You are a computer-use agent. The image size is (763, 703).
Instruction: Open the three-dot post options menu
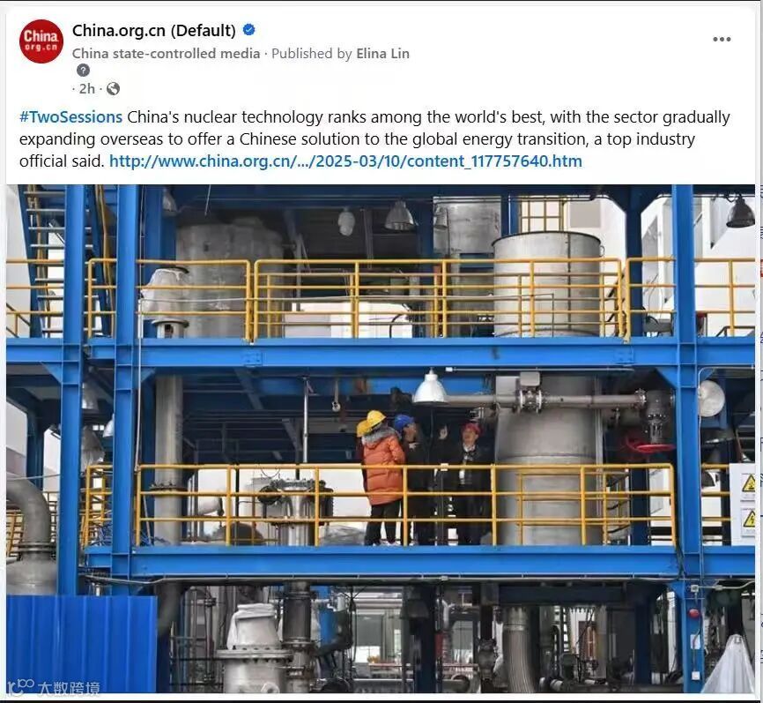tap(722, 39)
